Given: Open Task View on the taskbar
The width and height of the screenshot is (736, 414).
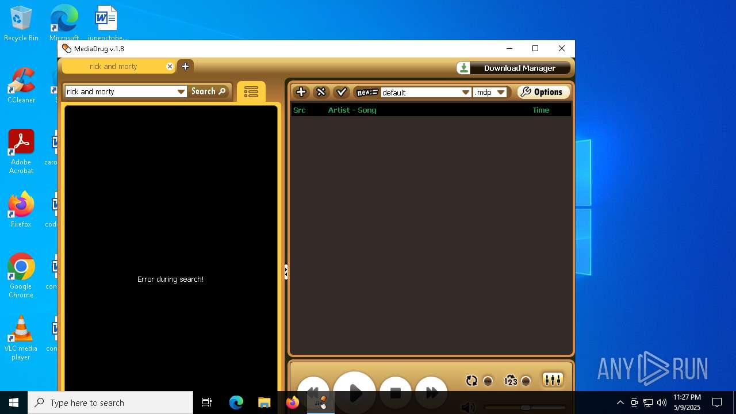Looking at the screenshot, I should tap(207, 402).
